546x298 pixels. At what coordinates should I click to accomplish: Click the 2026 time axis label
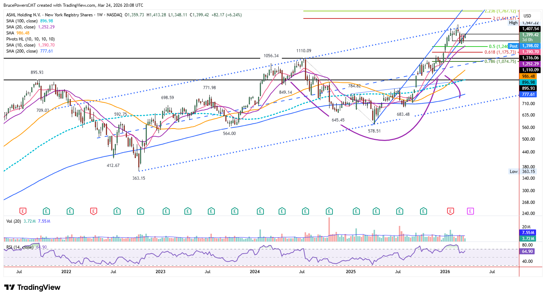tap(445, 272)
